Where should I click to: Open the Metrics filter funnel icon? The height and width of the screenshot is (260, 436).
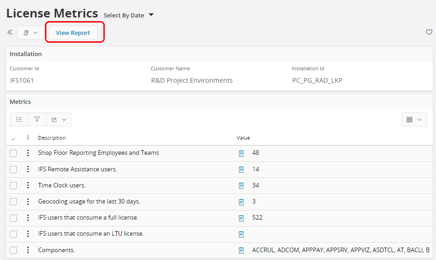[x=37, y=119]
